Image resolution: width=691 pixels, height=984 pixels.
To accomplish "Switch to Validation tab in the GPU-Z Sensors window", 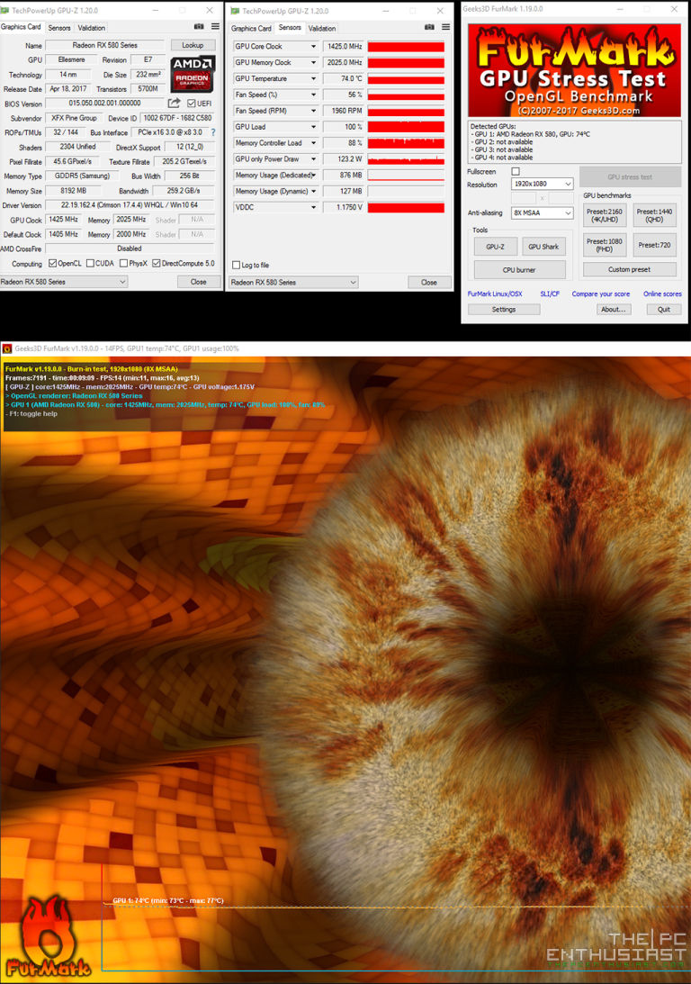I will 322,28.
